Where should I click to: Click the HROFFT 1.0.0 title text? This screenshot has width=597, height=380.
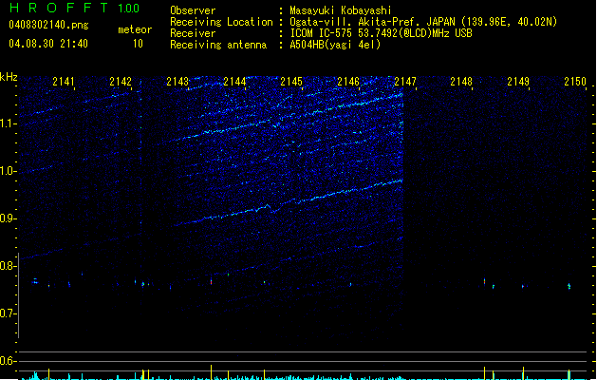(74, 8)
